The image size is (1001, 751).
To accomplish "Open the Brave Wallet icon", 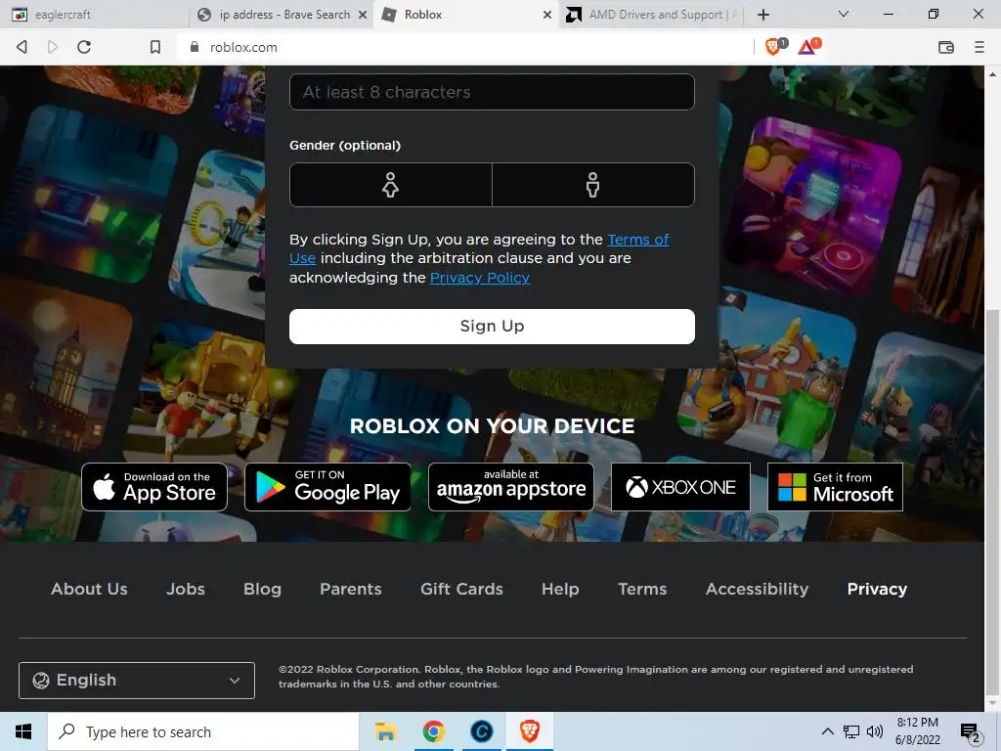I will pyautogui.click(x=946, y=47).
